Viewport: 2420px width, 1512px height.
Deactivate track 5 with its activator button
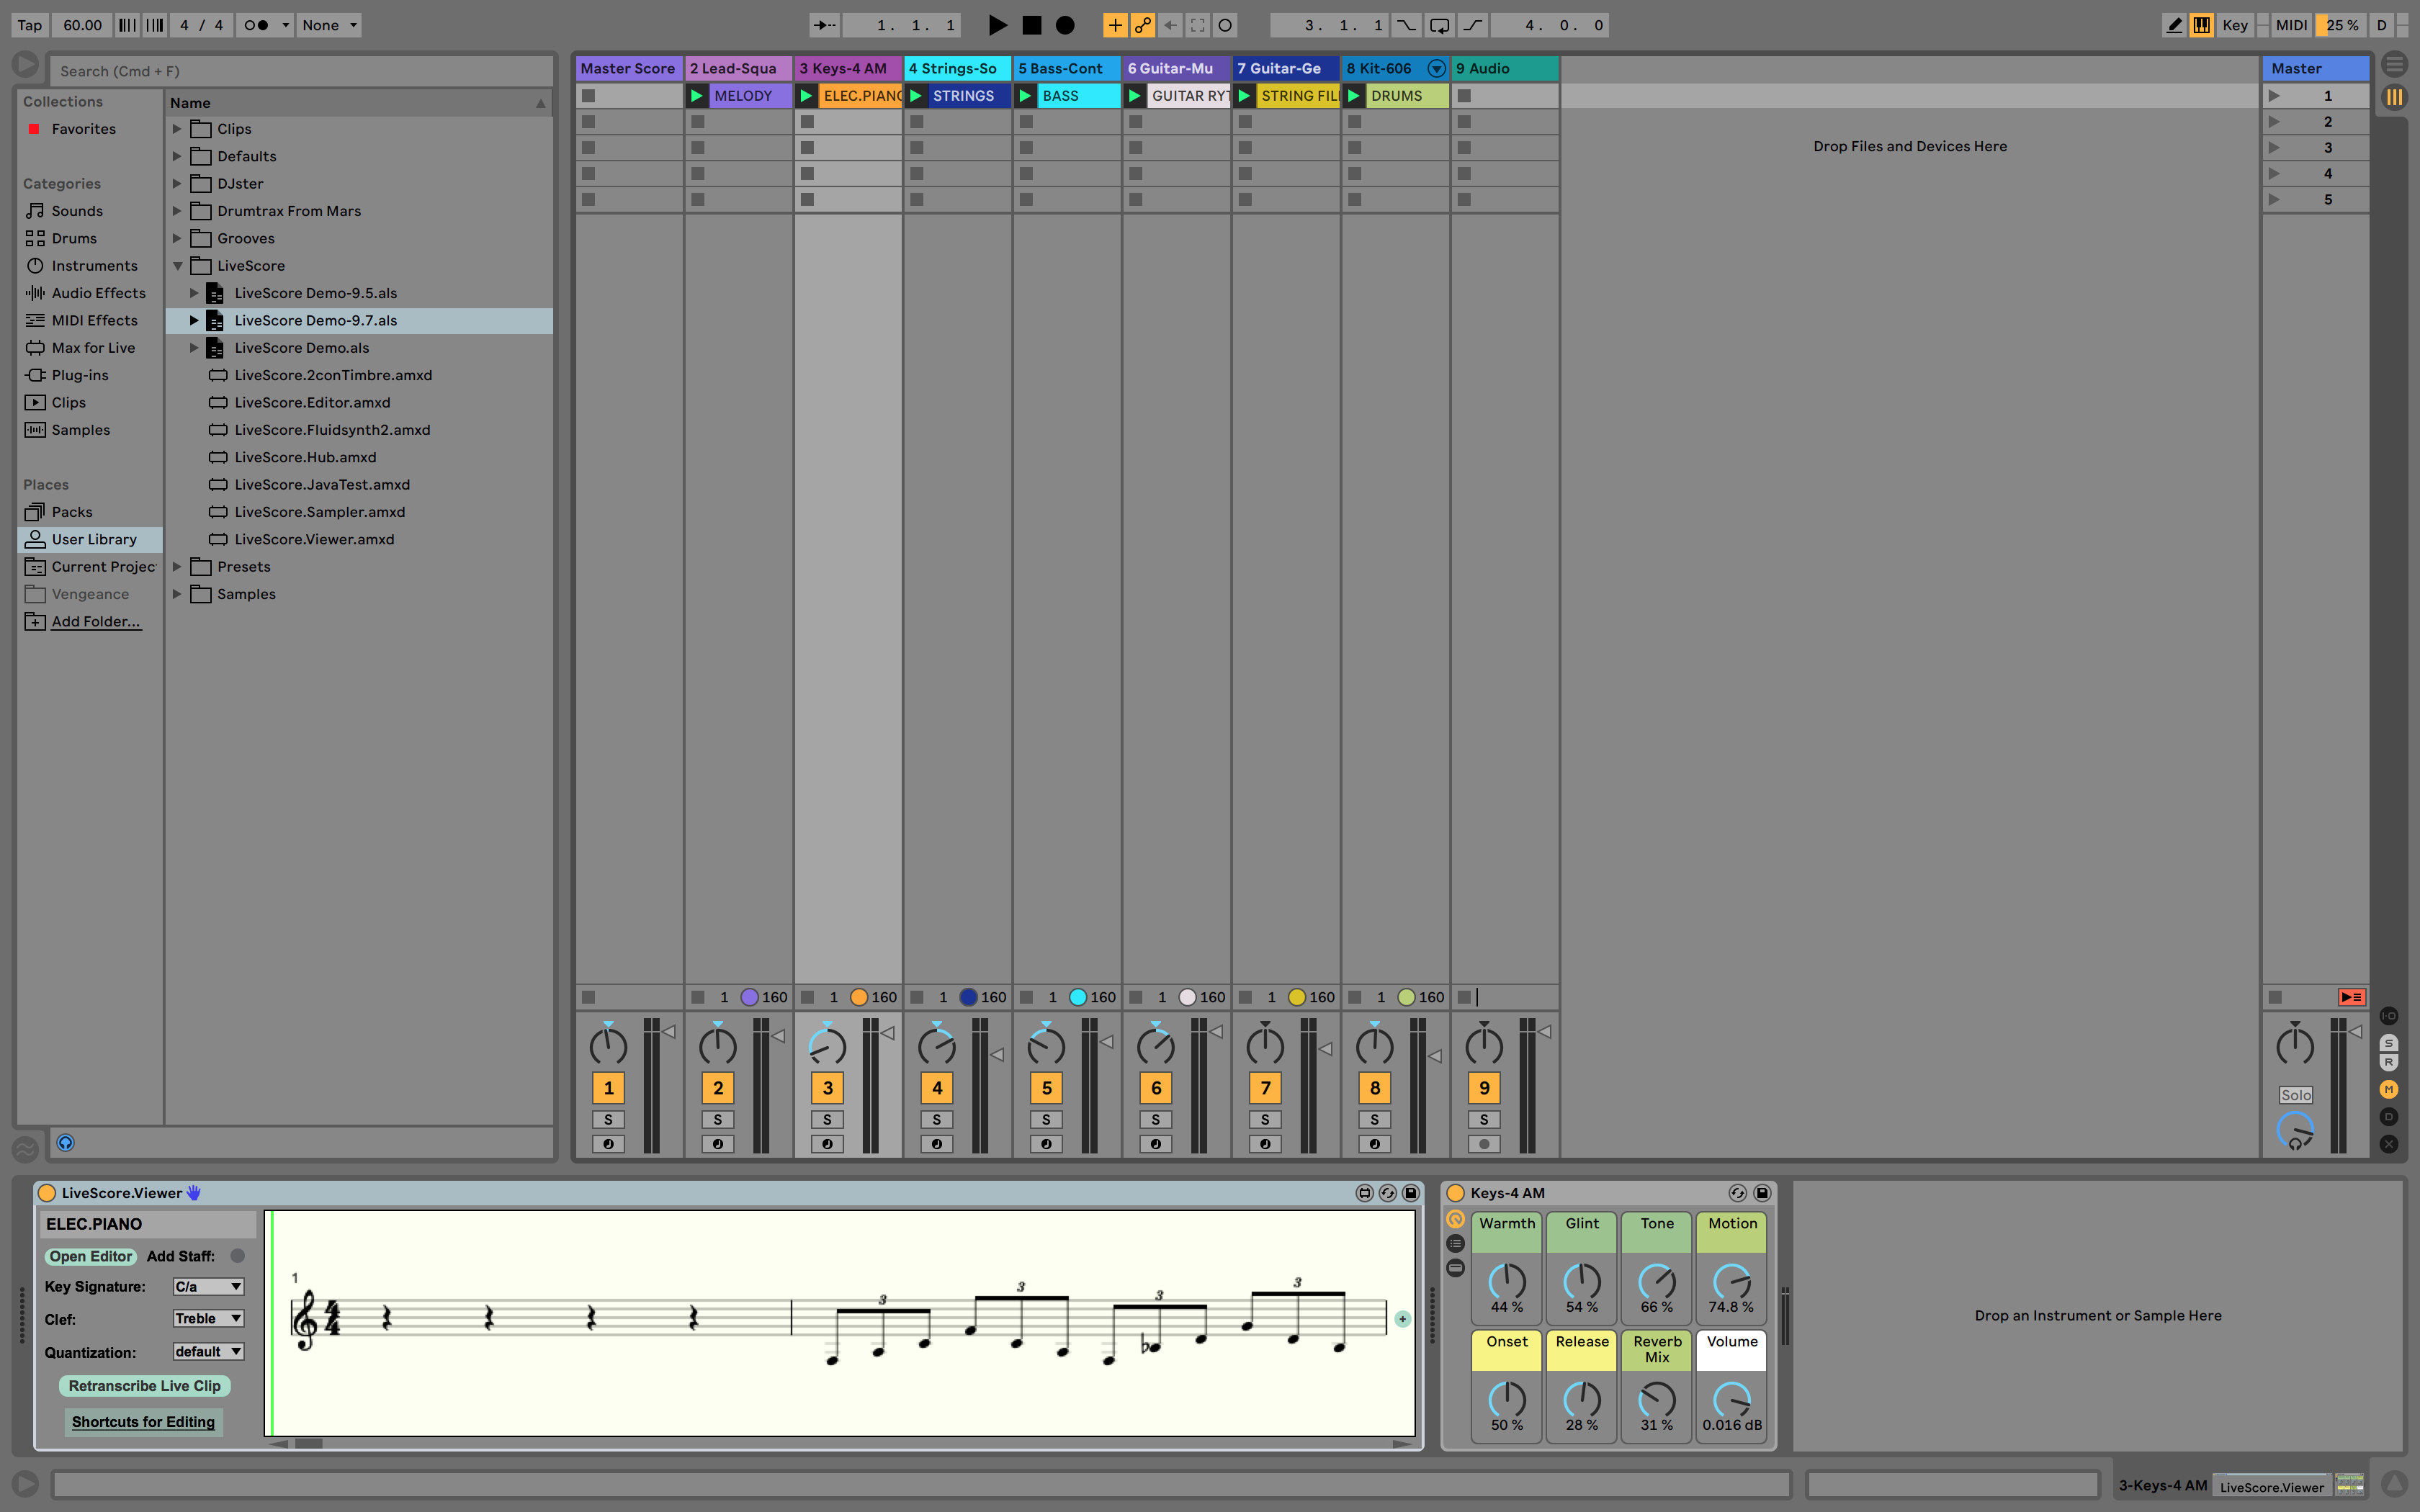[1046, 1088]
